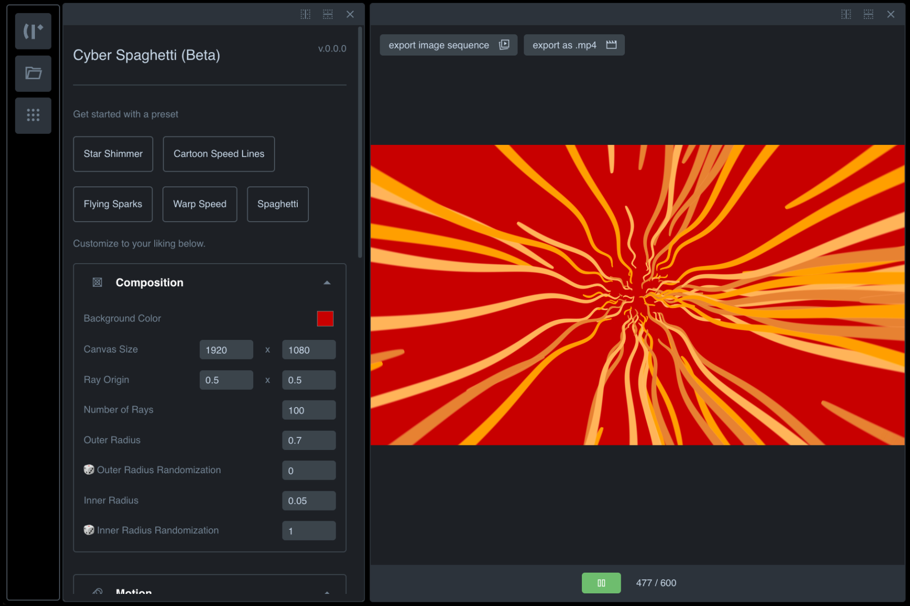Viewport: 910px width, 606px height.
Task: Pause the animation playback
Action: click(x=601, y=583)
